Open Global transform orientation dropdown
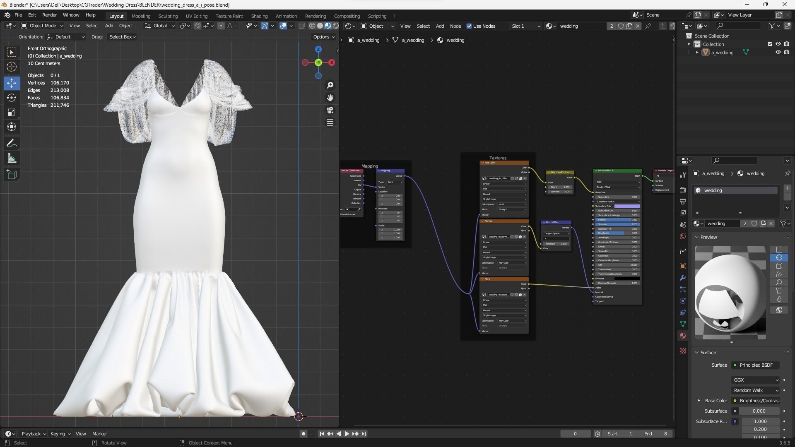The width and height of the screenshot is (795, 447). coord(160,26)
